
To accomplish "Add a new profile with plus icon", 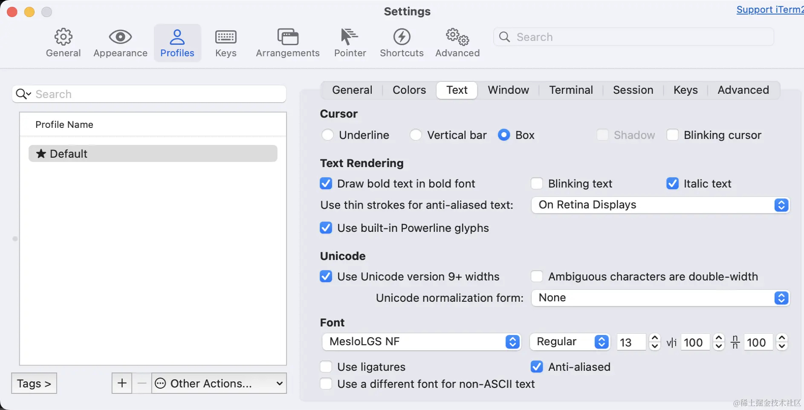I will pos(122,383).
